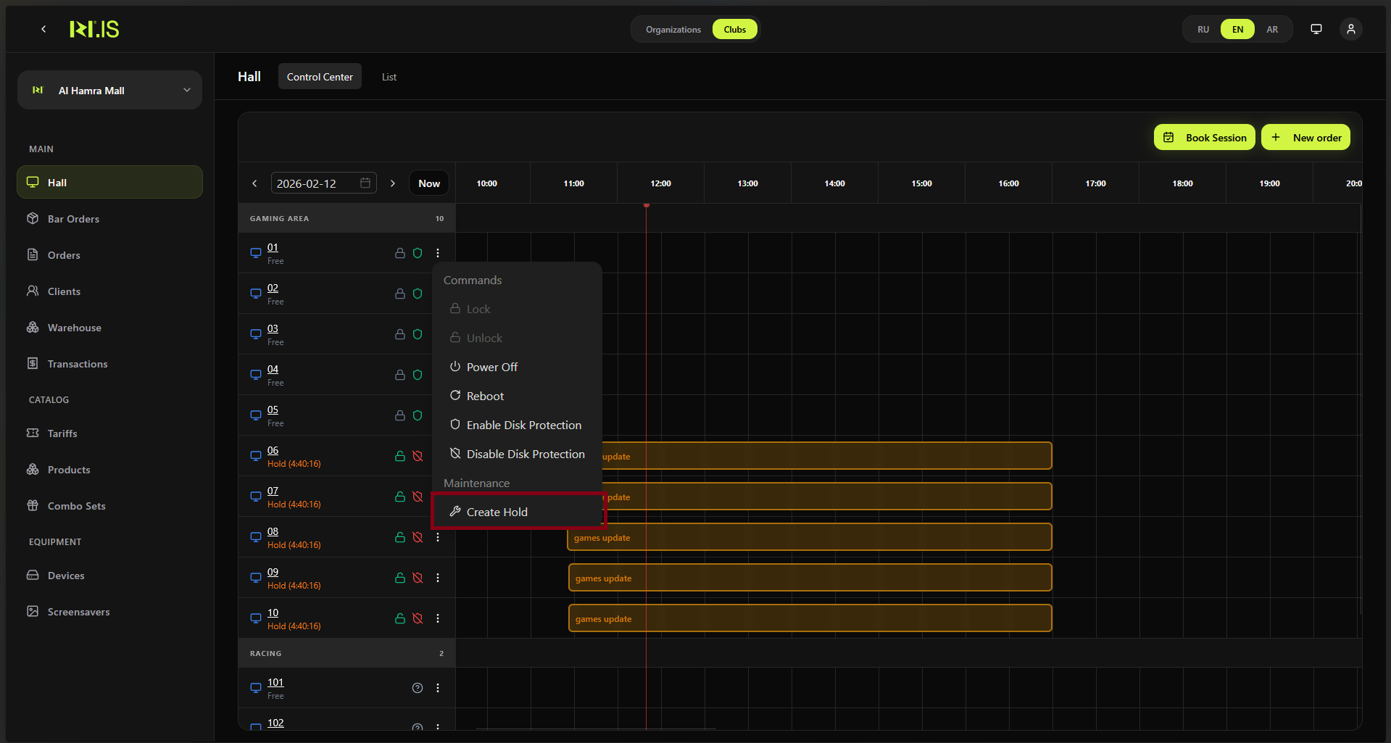The image size is (1391, 743).
Task: Select Create Hold from the menu
Action: tap(497, 512)
